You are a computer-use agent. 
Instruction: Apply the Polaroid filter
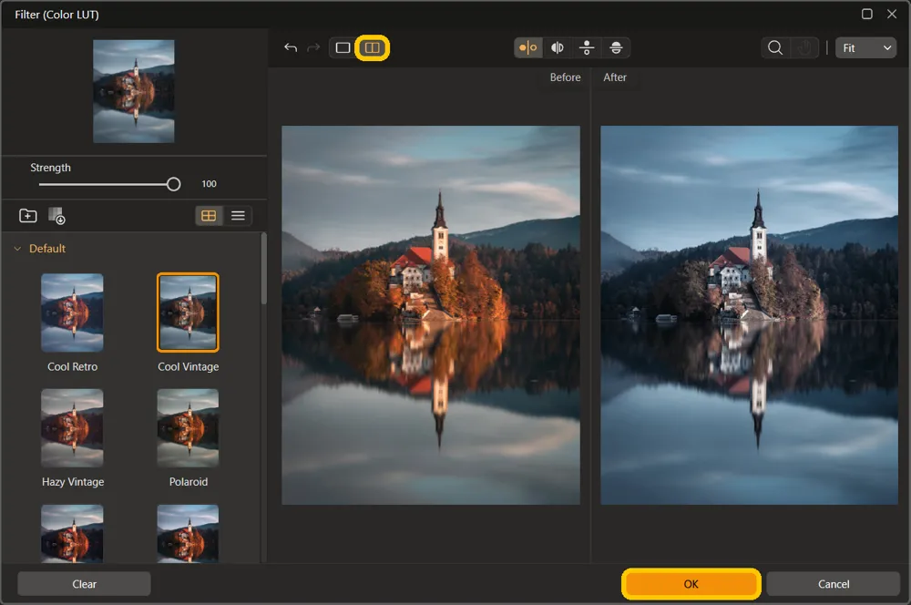188,427
